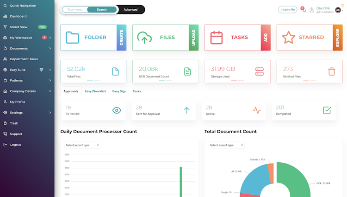Screen dimensions: 347x197
Task: Go to previous slide on Storage Used card
Action: point(207,71)
